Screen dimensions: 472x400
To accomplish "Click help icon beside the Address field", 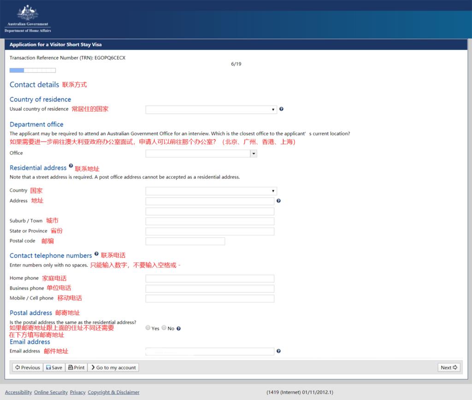I will pos(278,201).
